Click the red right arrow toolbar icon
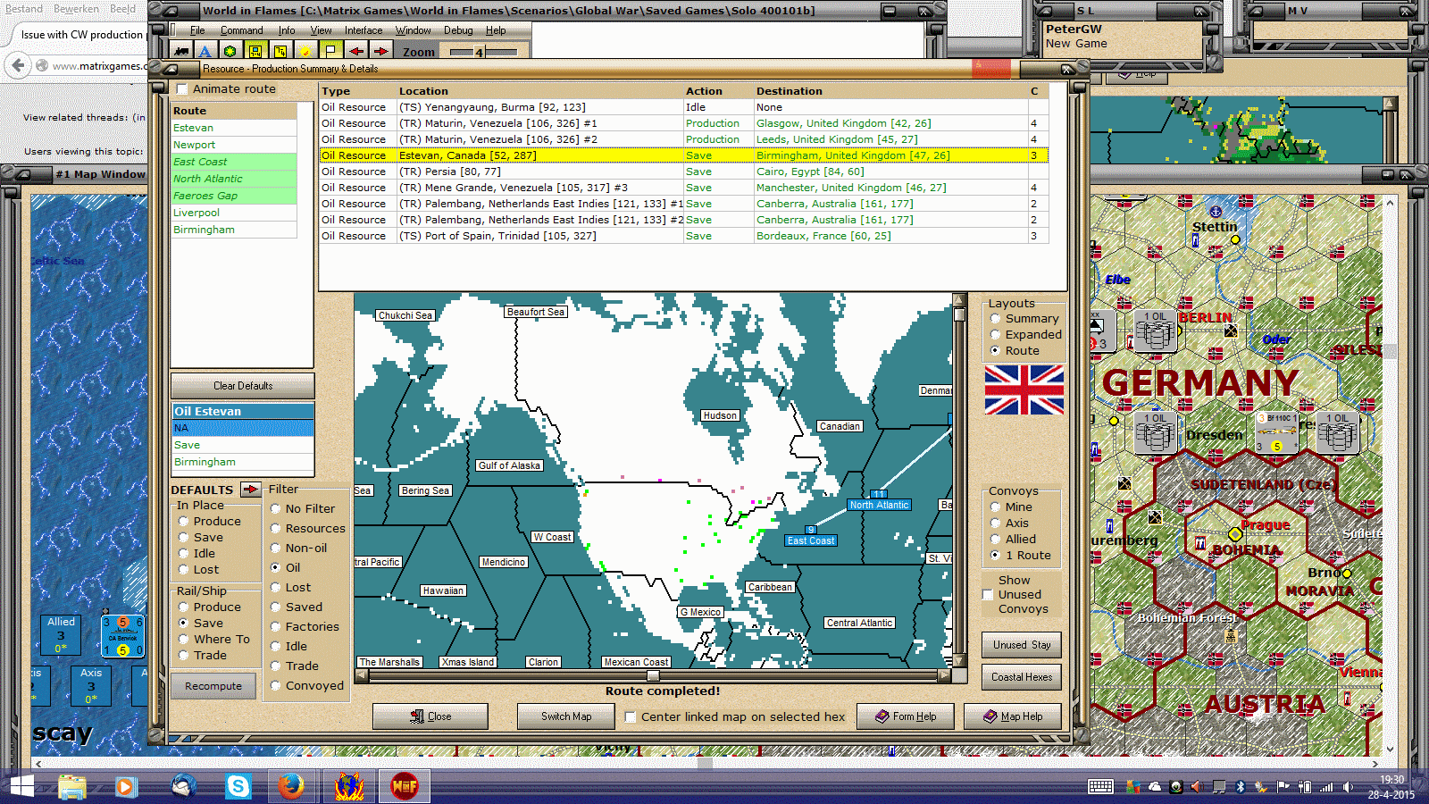The height and width of the screenshot is (804, 1429). 380,51
